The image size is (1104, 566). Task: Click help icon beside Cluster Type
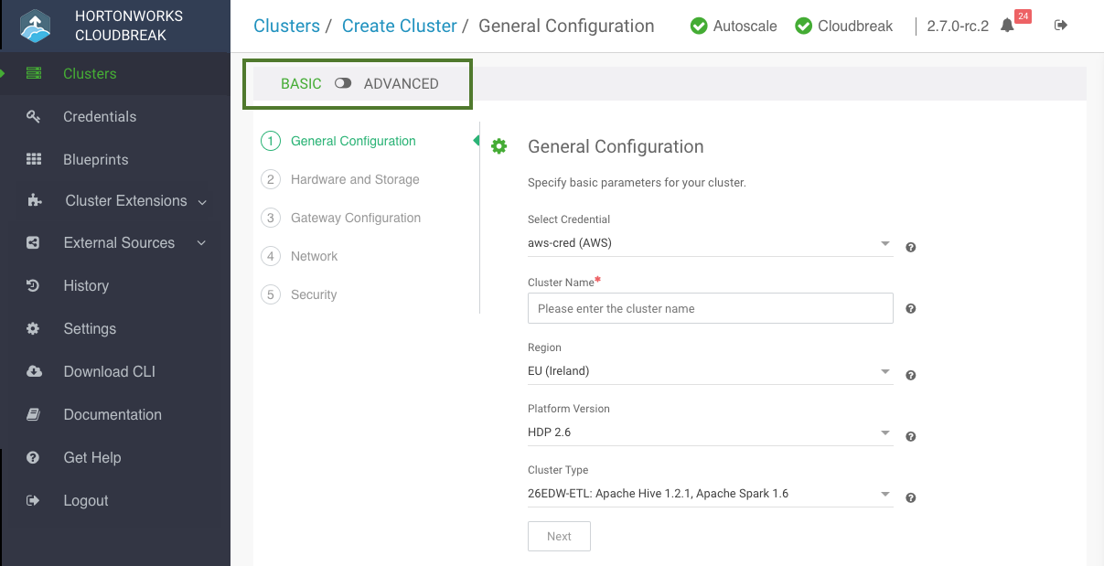click(911, 497)
